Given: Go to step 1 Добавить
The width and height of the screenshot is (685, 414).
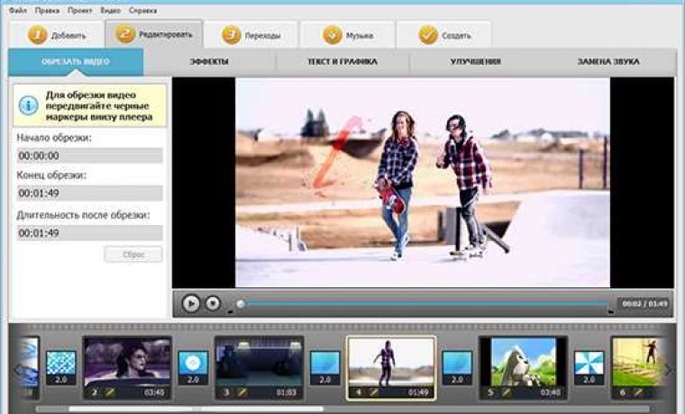Looking at the screenshot, I should [57, 35].
